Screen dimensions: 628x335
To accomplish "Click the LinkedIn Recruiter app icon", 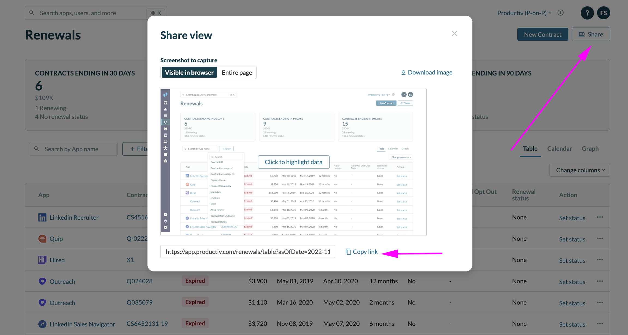I will (x=42, y=217).
